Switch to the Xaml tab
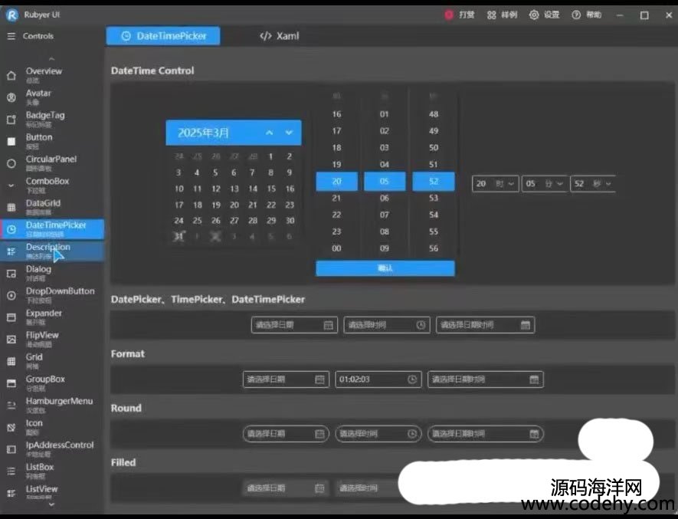 [x=279, y=36]
